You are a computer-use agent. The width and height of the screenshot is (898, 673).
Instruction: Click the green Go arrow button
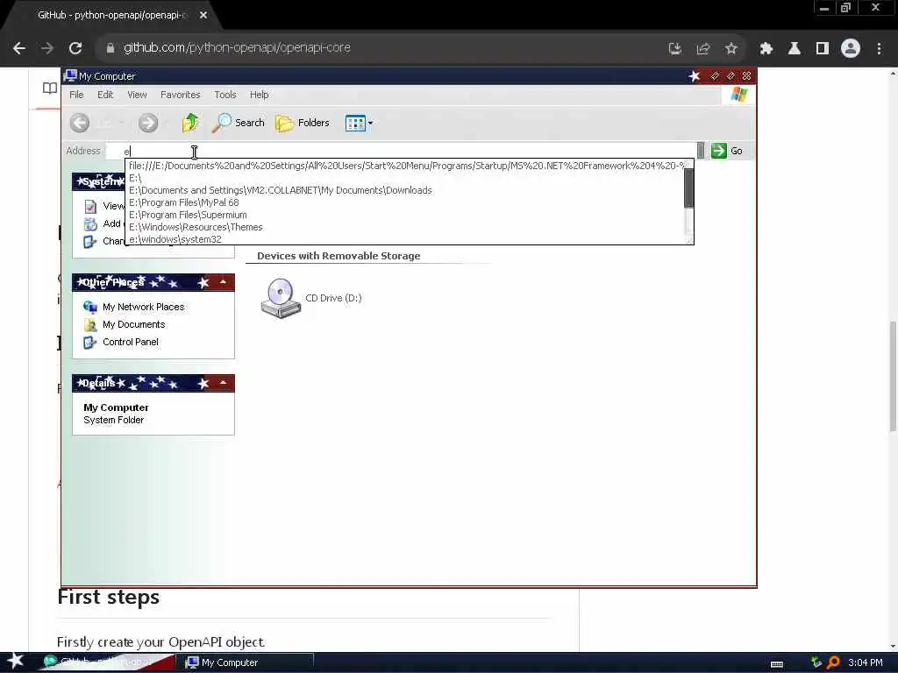pyautogui.click(x=718, y=151)
